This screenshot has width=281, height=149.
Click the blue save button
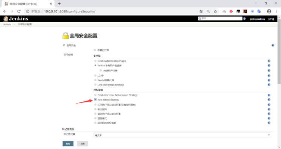(68, 144)
